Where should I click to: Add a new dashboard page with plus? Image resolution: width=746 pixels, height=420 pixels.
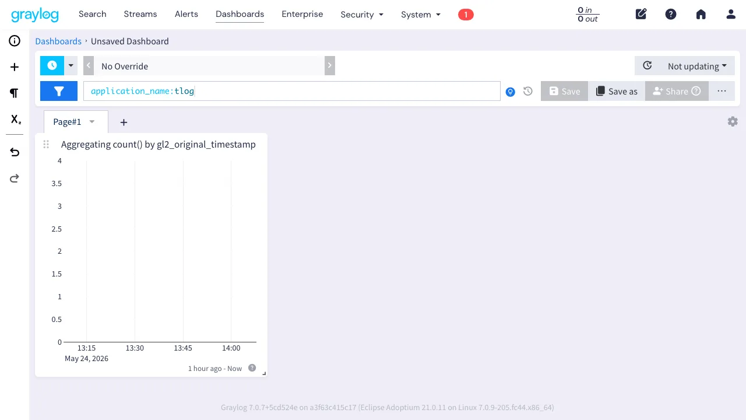point(124,122)
